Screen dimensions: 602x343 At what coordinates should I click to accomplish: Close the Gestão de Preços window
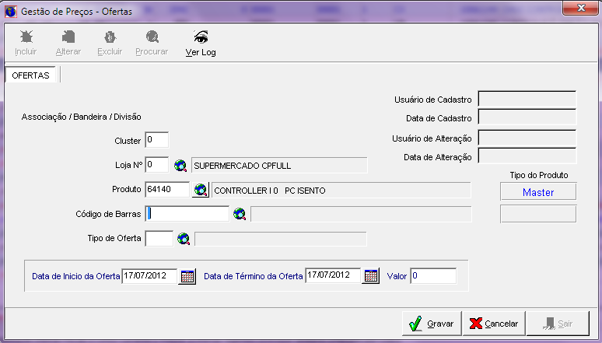tap(580, 8)
